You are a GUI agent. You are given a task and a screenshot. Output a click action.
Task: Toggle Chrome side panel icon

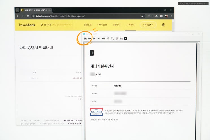pos(161,16)
